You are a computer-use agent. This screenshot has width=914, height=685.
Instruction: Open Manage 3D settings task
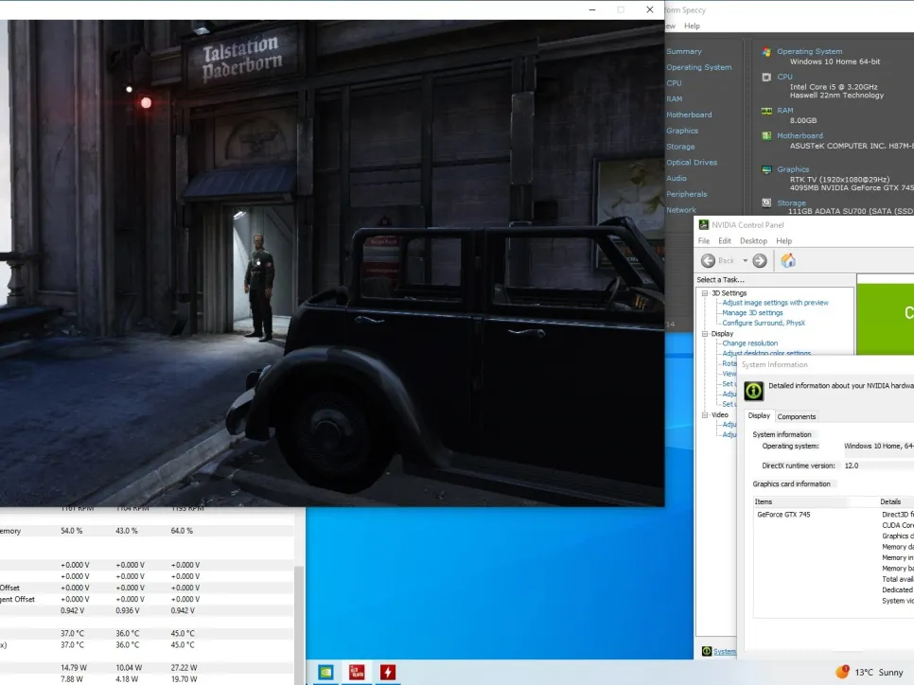[x=752, y=312]
